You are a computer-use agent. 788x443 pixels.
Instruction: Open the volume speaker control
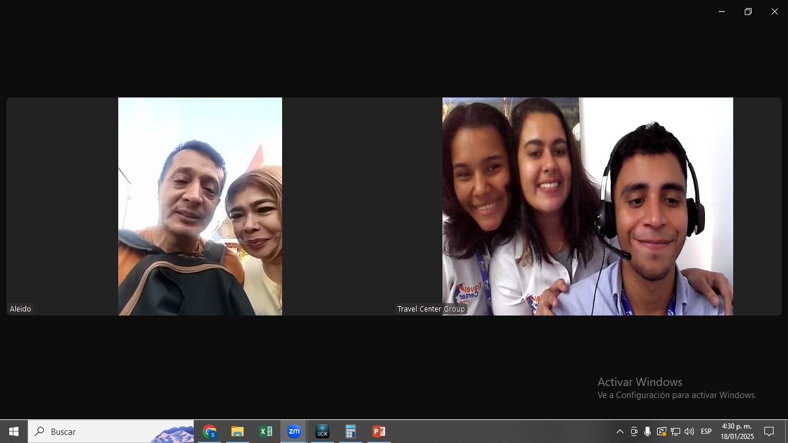(x=689, y=431)
